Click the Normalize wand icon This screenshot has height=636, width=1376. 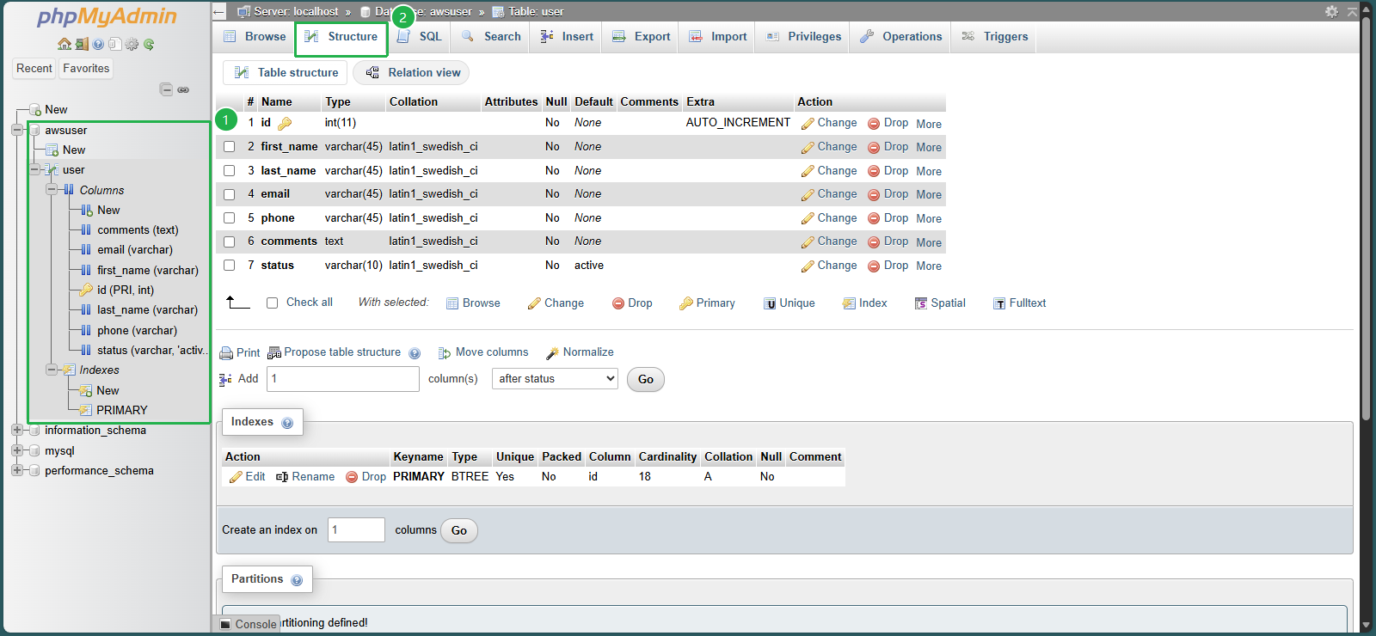coord(552,353)
